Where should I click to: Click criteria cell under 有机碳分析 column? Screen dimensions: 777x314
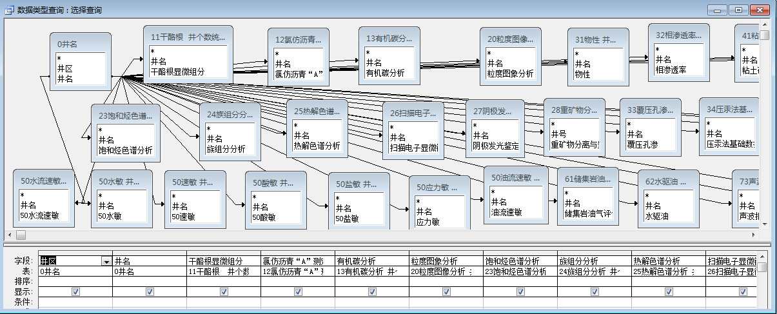click(x=371, y=302)
